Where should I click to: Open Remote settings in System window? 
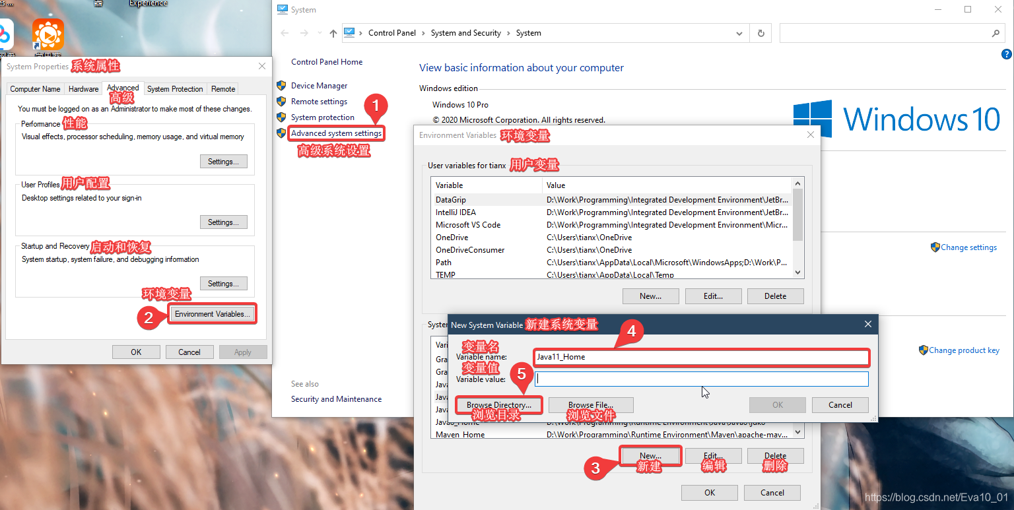[319, 102]
